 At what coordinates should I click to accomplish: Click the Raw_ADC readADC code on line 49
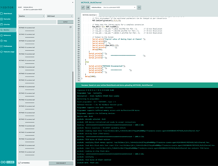[x=106, y=27]
